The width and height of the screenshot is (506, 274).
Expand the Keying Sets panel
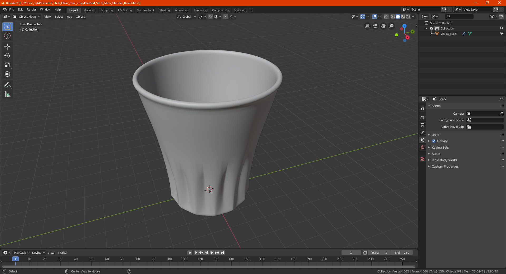[x=440, y=148]
